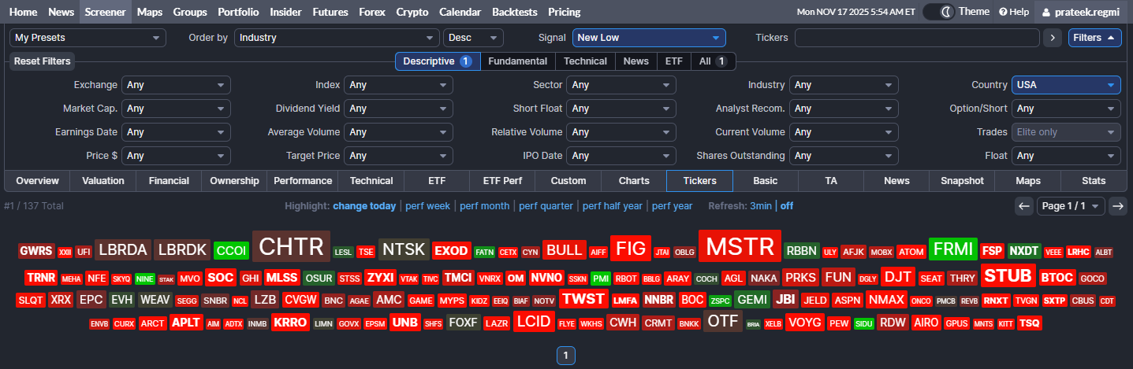Open BULL ticker tile
The height and width of the screenshot is (369, 1133).
(x=565, y=250)
